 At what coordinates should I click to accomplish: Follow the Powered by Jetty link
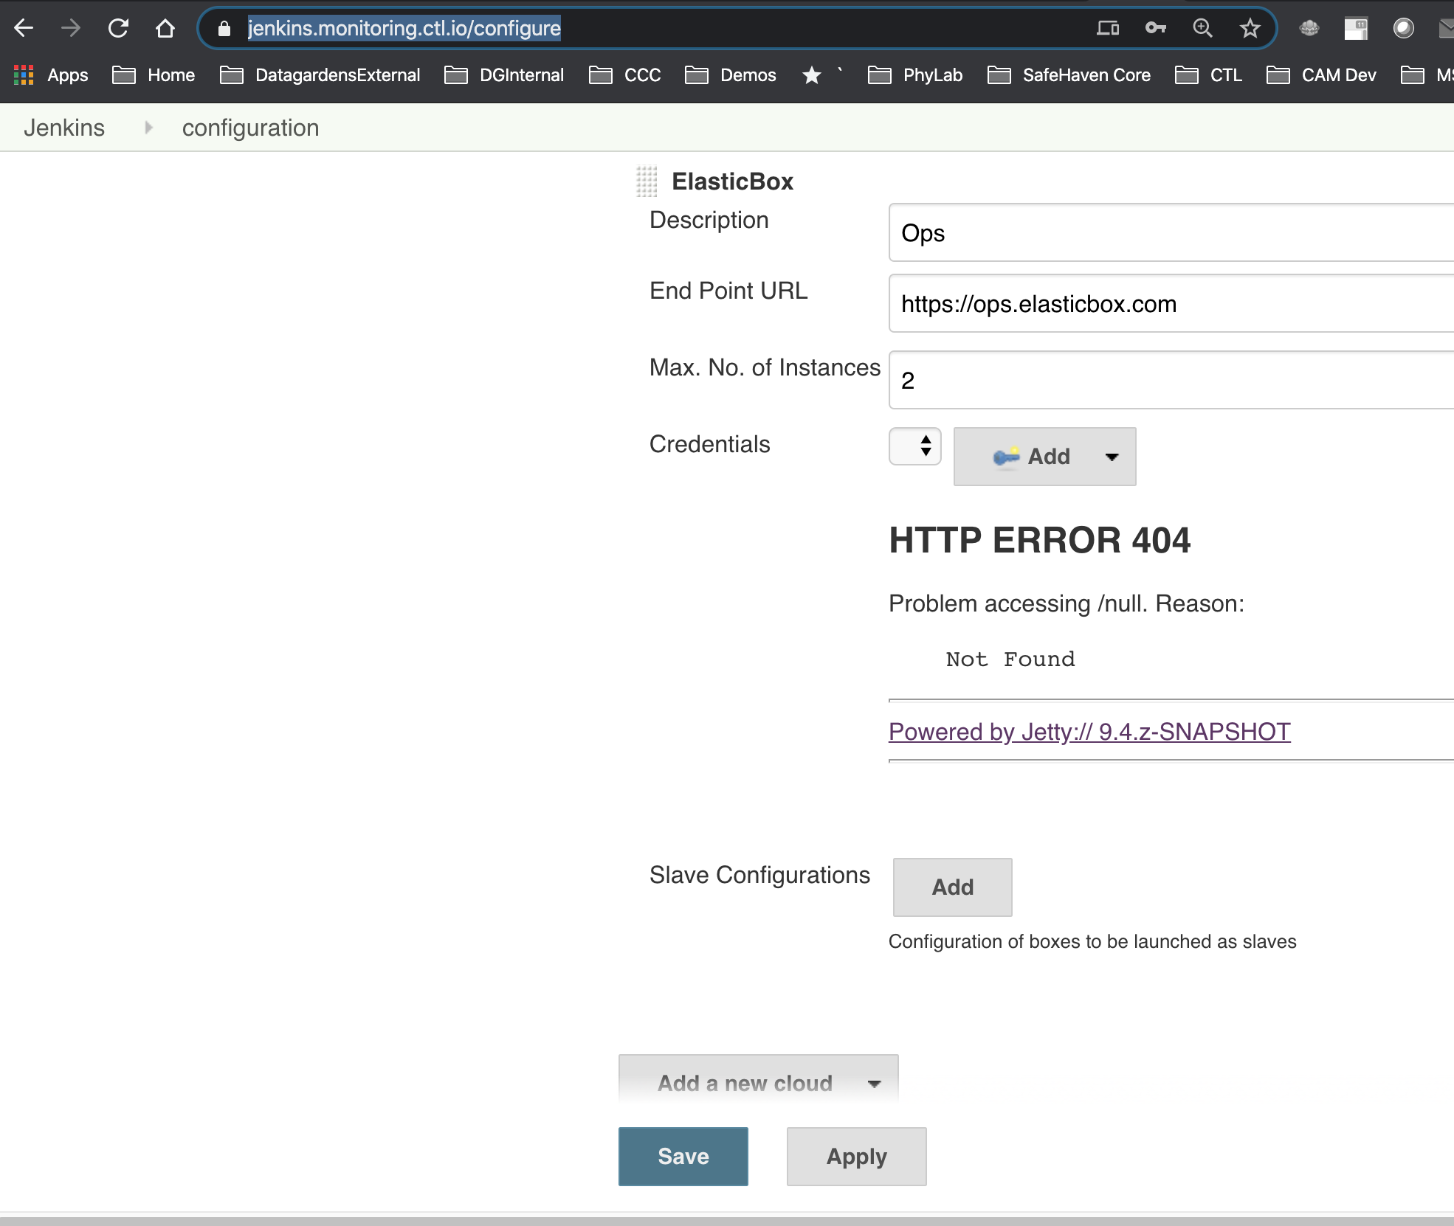(1089, 732)
